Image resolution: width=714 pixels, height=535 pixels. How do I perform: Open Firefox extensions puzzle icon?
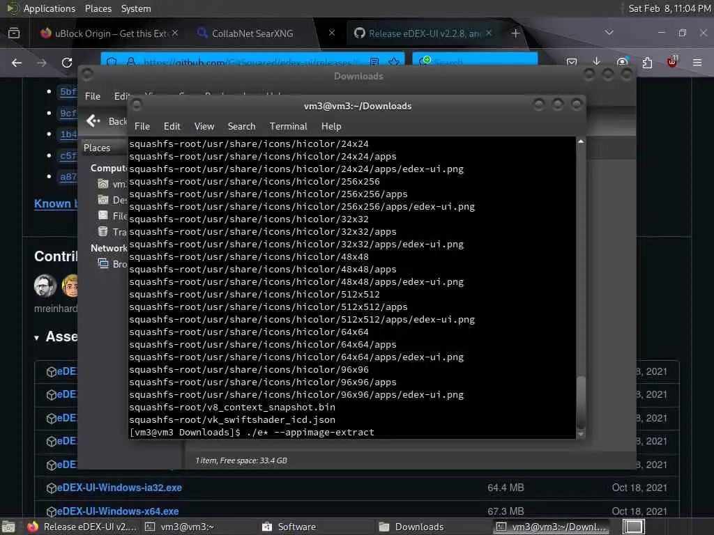coord(647,62)
